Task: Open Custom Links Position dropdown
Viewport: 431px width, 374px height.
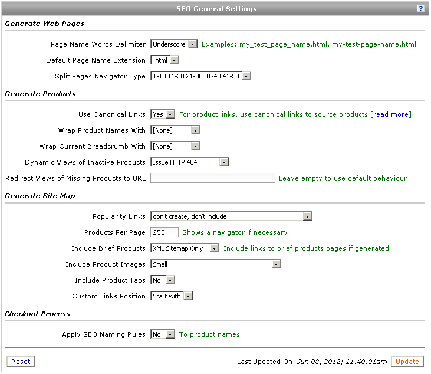Action: tap(171, 296)
